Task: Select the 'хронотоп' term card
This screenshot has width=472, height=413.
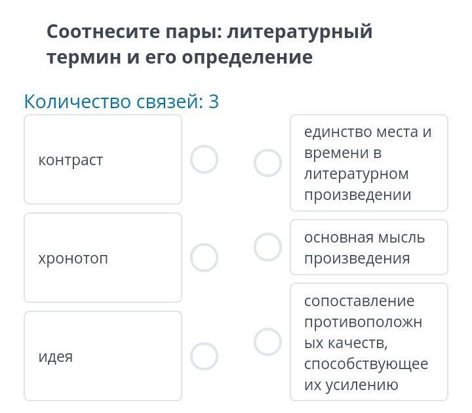Action: [x=103, y=258]
